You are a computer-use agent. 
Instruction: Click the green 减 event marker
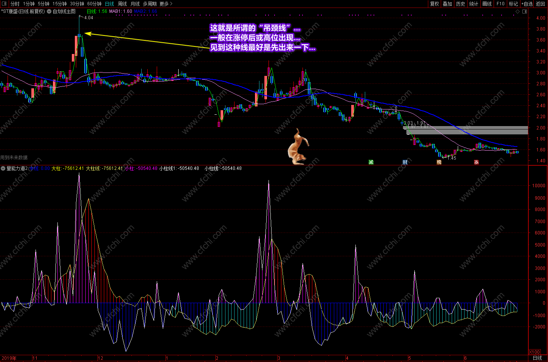371,162
